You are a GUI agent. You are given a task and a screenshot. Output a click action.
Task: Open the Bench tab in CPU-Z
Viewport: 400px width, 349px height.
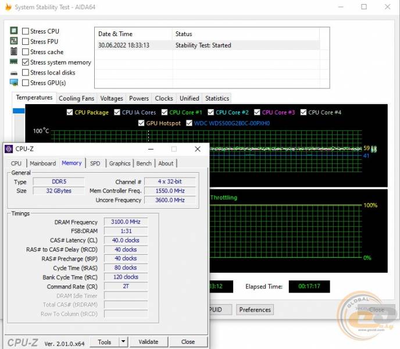[x=144, y=163]
